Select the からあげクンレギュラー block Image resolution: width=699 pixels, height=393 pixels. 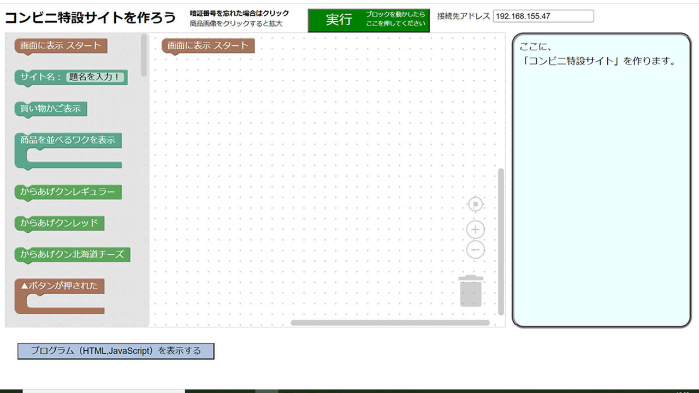point(68,193)
